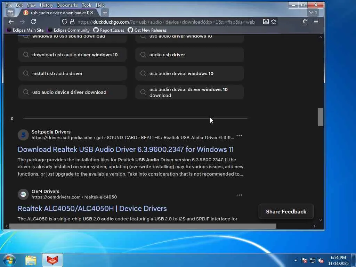Click the scroll right arrow

click(x=314, y=226)
